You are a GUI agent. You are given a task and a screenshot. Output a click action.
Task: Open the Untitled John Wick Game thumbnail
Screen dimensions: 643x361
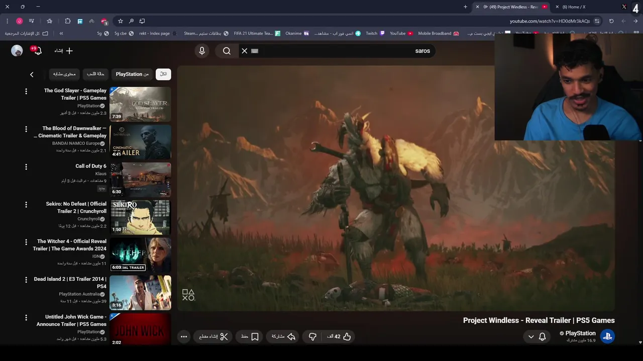(x=140, y=329)
